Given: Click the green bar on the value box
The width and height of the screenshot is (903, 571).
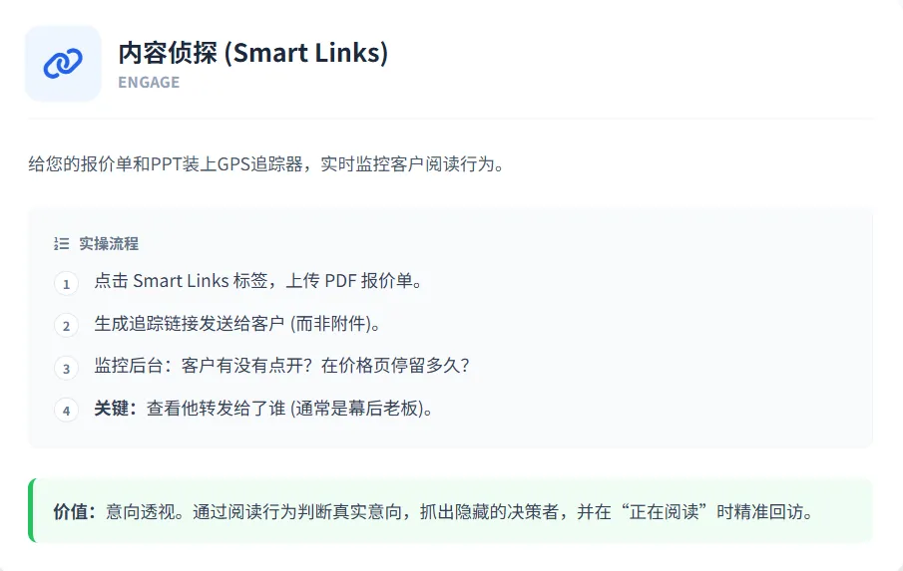Looking at the screenshot, I should [x=31, y=510].
